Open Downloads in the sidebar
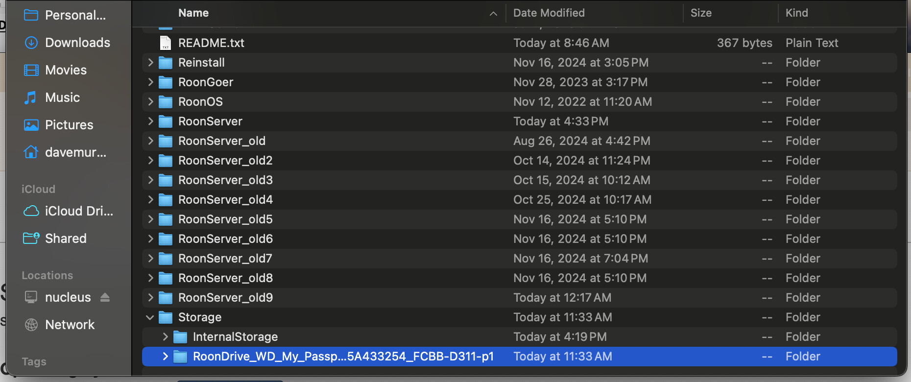Screen dimensions: 911x382 [67, 43]
